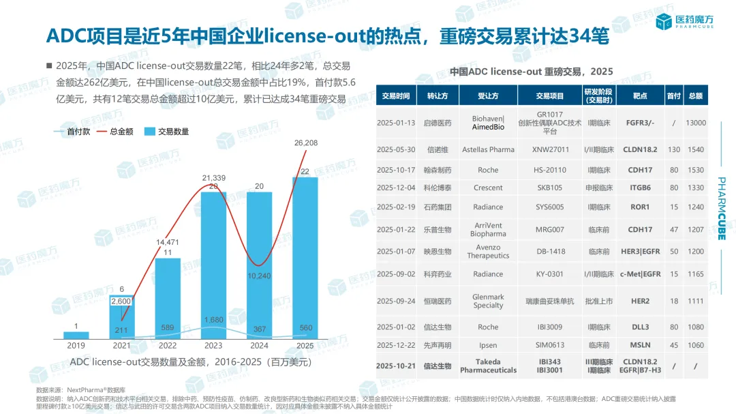
Task: Click the 14,471 data label
Action: (x=168, y=243)
